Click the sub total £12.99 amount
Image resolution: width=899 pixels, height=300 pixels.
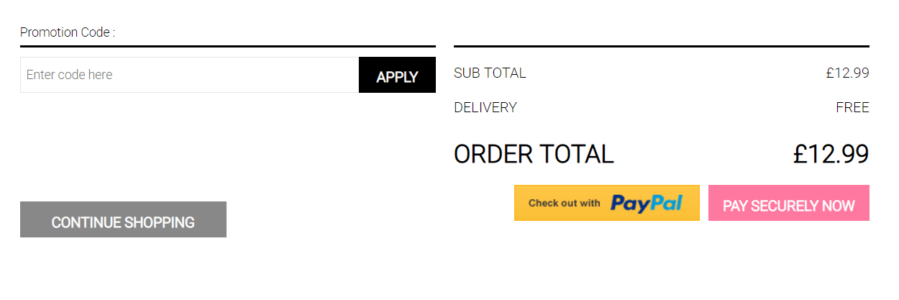click(847, 73)
